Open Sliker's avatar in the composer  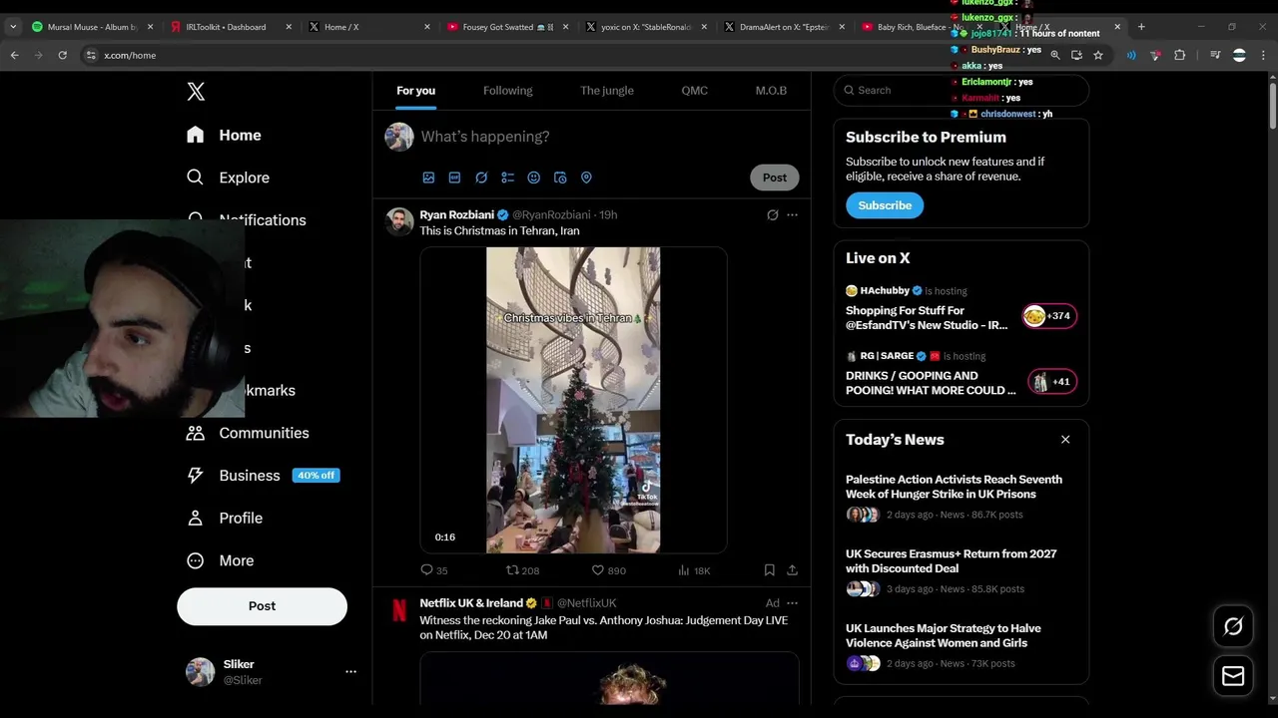pos(399,137)
